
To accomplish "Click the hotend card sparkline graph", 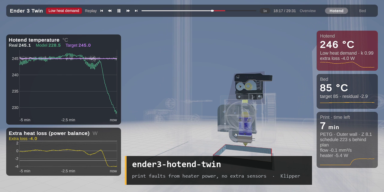I will point(347,64).
